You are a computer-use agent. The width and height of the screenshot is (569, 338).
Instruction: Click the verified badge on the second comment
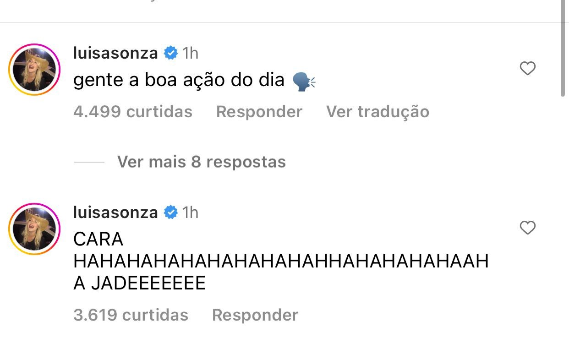(171, 212)
